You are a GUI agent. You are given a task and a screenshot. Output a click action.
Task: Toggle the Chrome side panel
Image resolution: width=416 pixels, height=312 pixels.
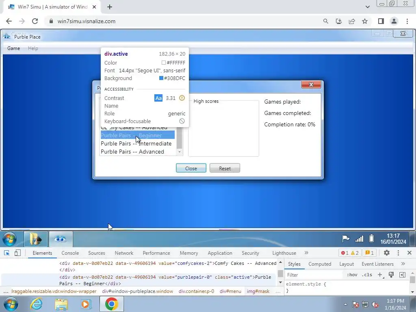(381, 21)
